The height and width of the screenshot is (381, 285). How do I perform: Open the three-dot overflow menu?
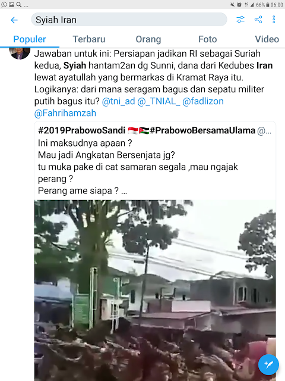[274, 20]
